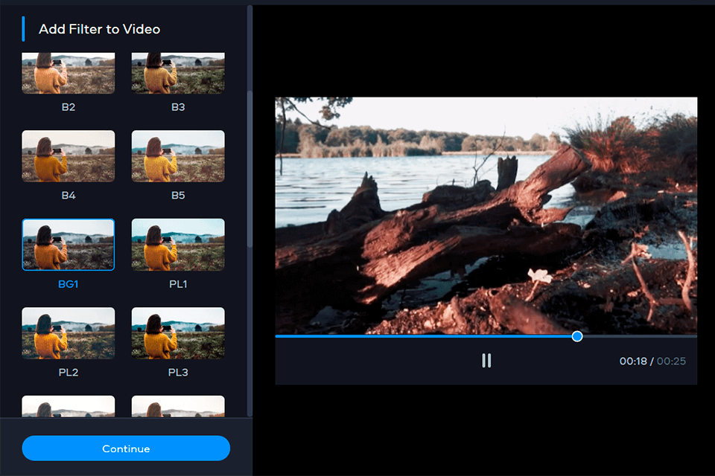Click the filter list vertical scrollbar

tap(250, 170)
